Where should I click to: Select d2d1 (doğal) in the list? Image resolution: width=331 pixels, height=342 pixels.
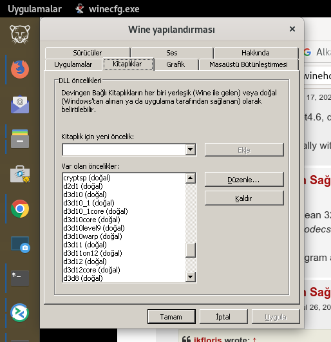click(x=124, y=186)
